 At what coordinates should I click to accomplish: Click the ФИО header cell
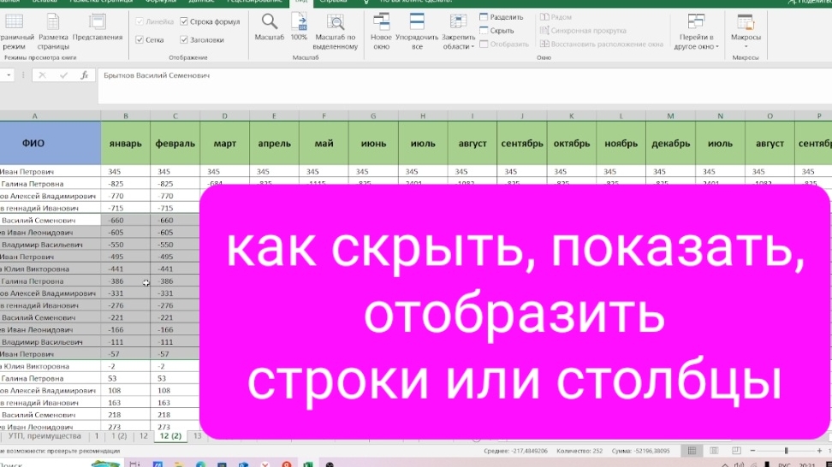coord(51,143)
